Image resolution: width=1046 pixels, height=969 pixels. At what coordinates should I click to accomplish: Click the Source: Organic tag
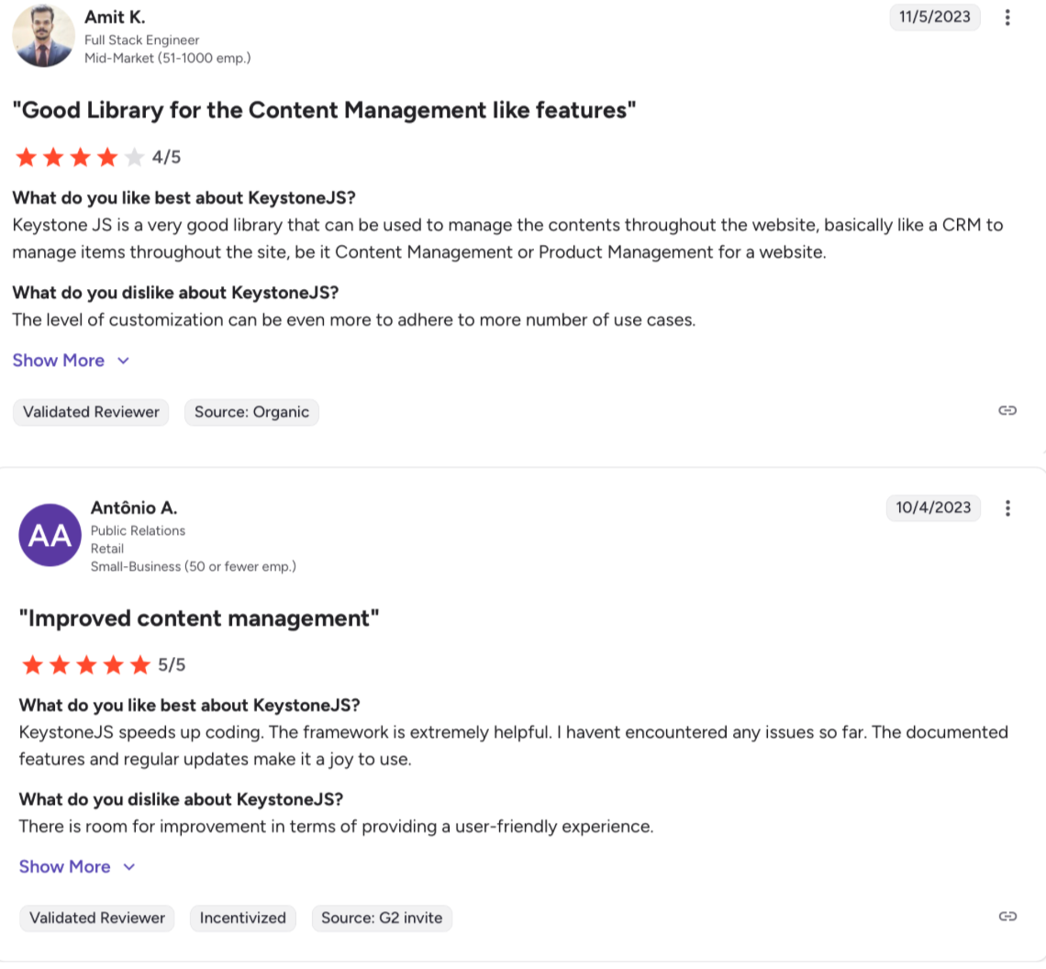coord(251,412)
